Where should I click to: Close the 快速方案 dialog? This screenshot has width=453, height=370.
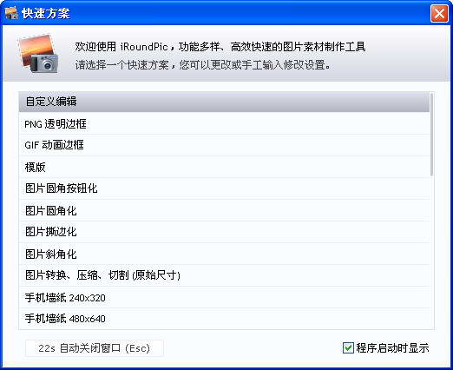tap(439, 13)
